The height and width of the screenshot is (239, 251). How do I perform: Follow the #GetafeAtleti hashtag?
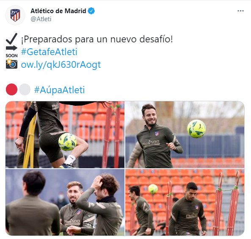(x=49, y=52)
